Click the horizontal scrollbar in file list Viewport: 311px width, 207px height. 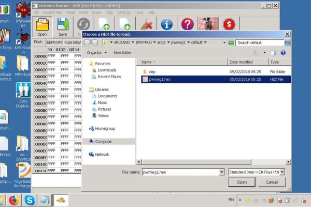pos(196,162)
